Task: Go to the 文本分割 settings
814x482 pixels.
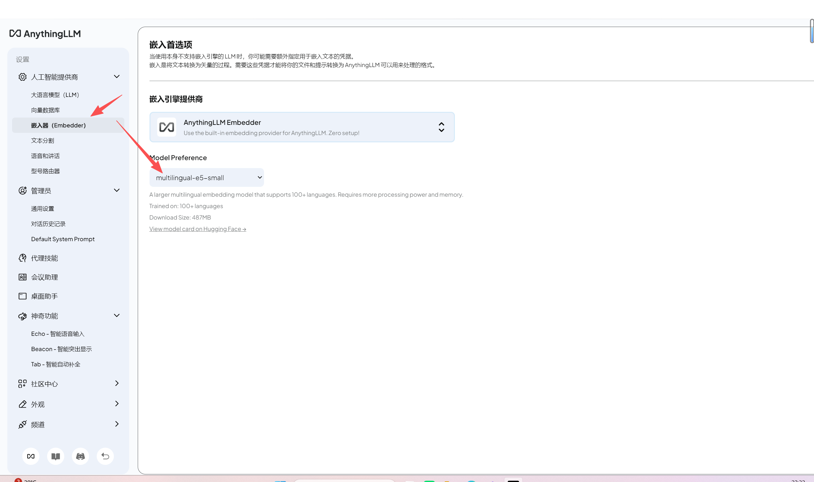Action: click(x=43, y=141)
